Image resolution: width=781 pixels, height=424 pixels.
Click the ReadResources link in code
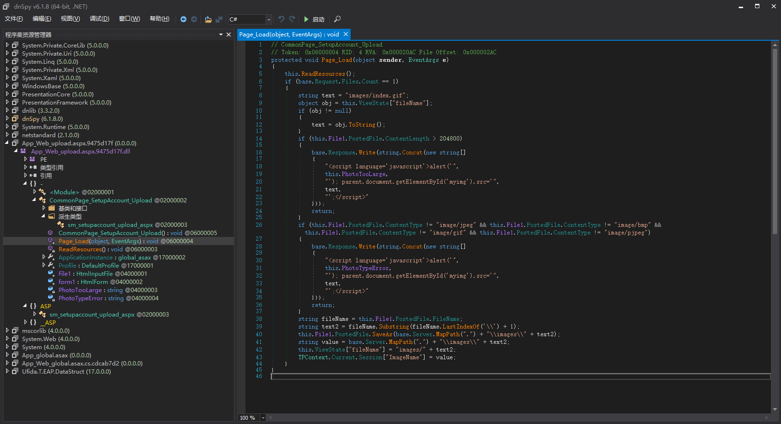pyautogui.click(x=323, y=74)
